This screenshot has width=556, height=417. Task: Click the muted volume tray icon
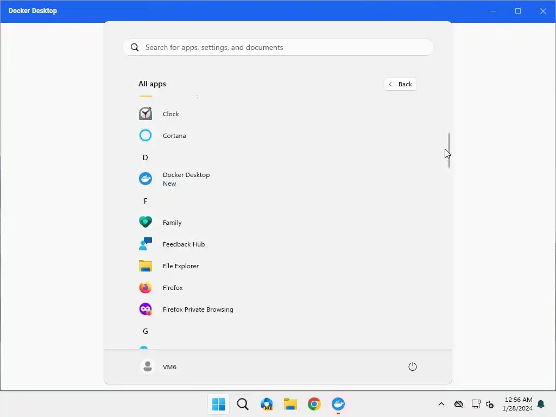coord(490,404)
